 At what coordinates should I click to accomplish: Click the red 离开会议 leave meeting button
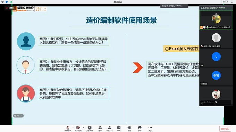[x=225, y=129]
